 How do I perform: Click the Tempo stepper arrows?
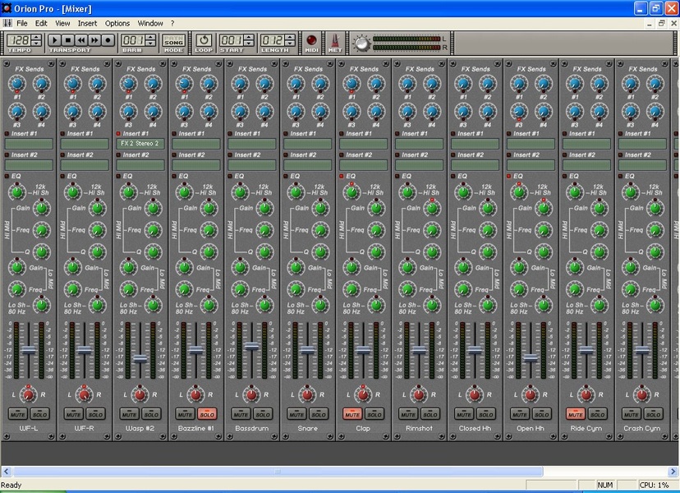pyautogui.click(x=37, y=39)
